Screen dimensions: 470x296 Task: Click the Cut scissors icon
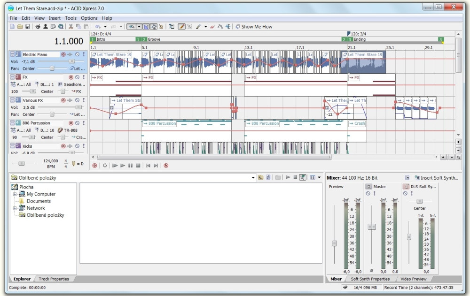71,27
